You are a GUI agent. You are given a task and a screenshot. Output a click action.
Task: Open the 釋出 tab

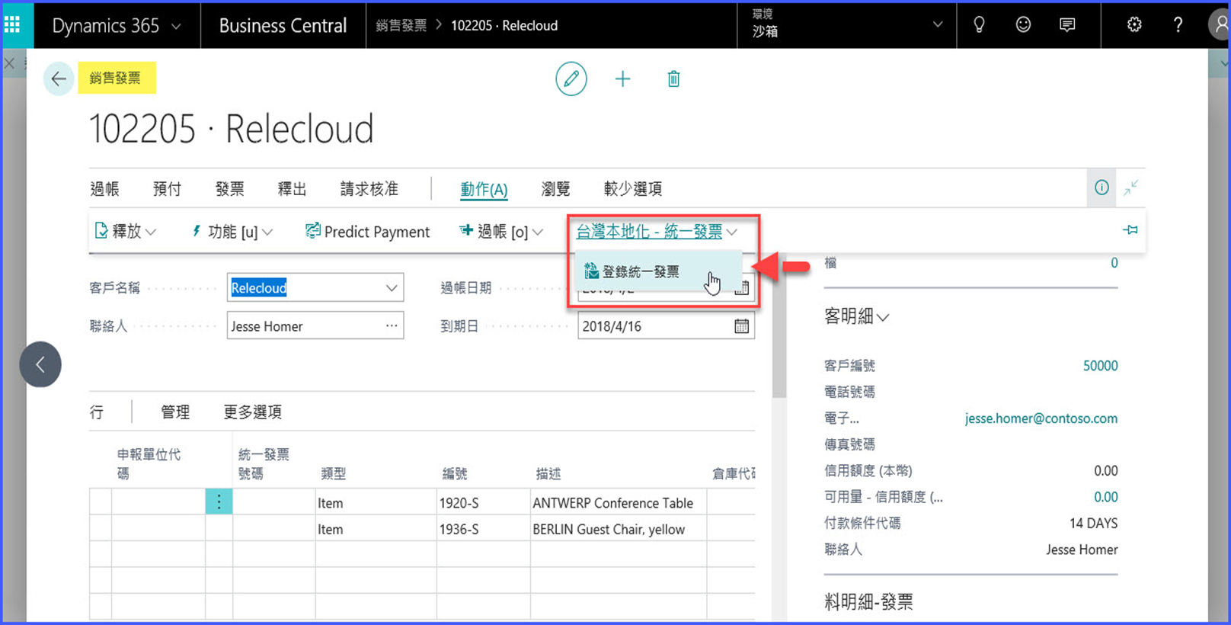(293, 189)
